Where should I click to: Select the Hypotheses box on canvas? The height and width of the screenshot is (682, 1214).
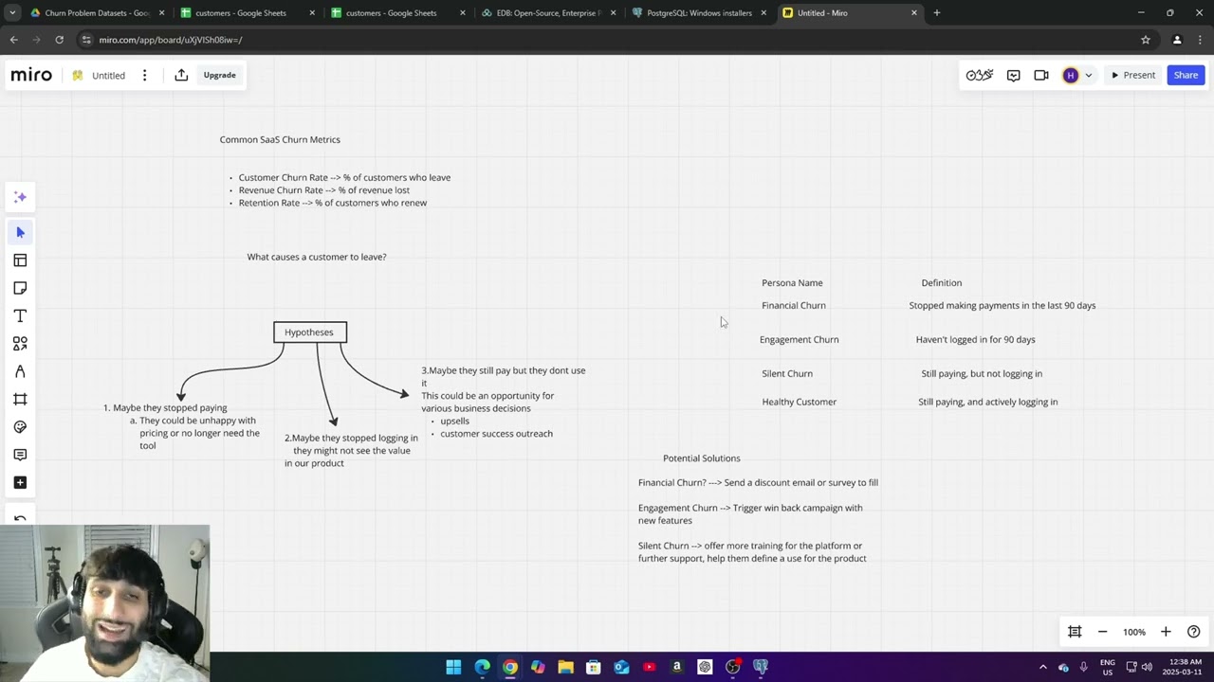pyautogui.click(x=310, y=332)
